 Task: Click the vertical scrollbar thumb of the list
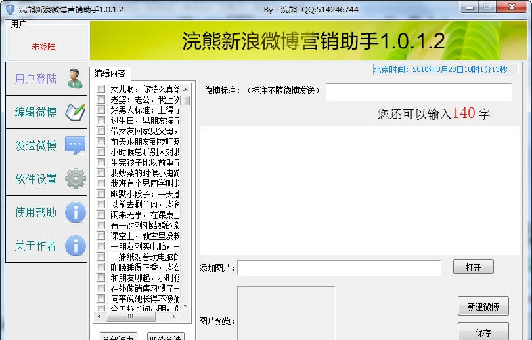[x=185, y=100]
